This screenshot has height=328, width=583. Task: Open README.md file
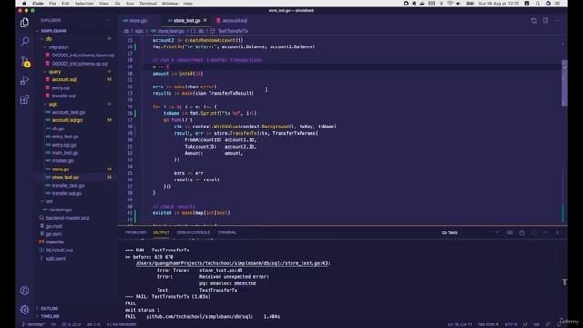point(59,251)
